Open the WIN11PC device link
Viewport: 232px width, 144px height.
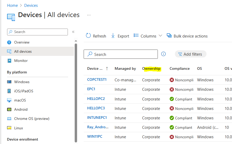point(95,136)
